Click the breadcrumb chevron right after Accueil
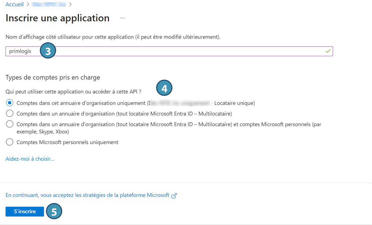Screen dimensions: 372x225 point(28,4)
